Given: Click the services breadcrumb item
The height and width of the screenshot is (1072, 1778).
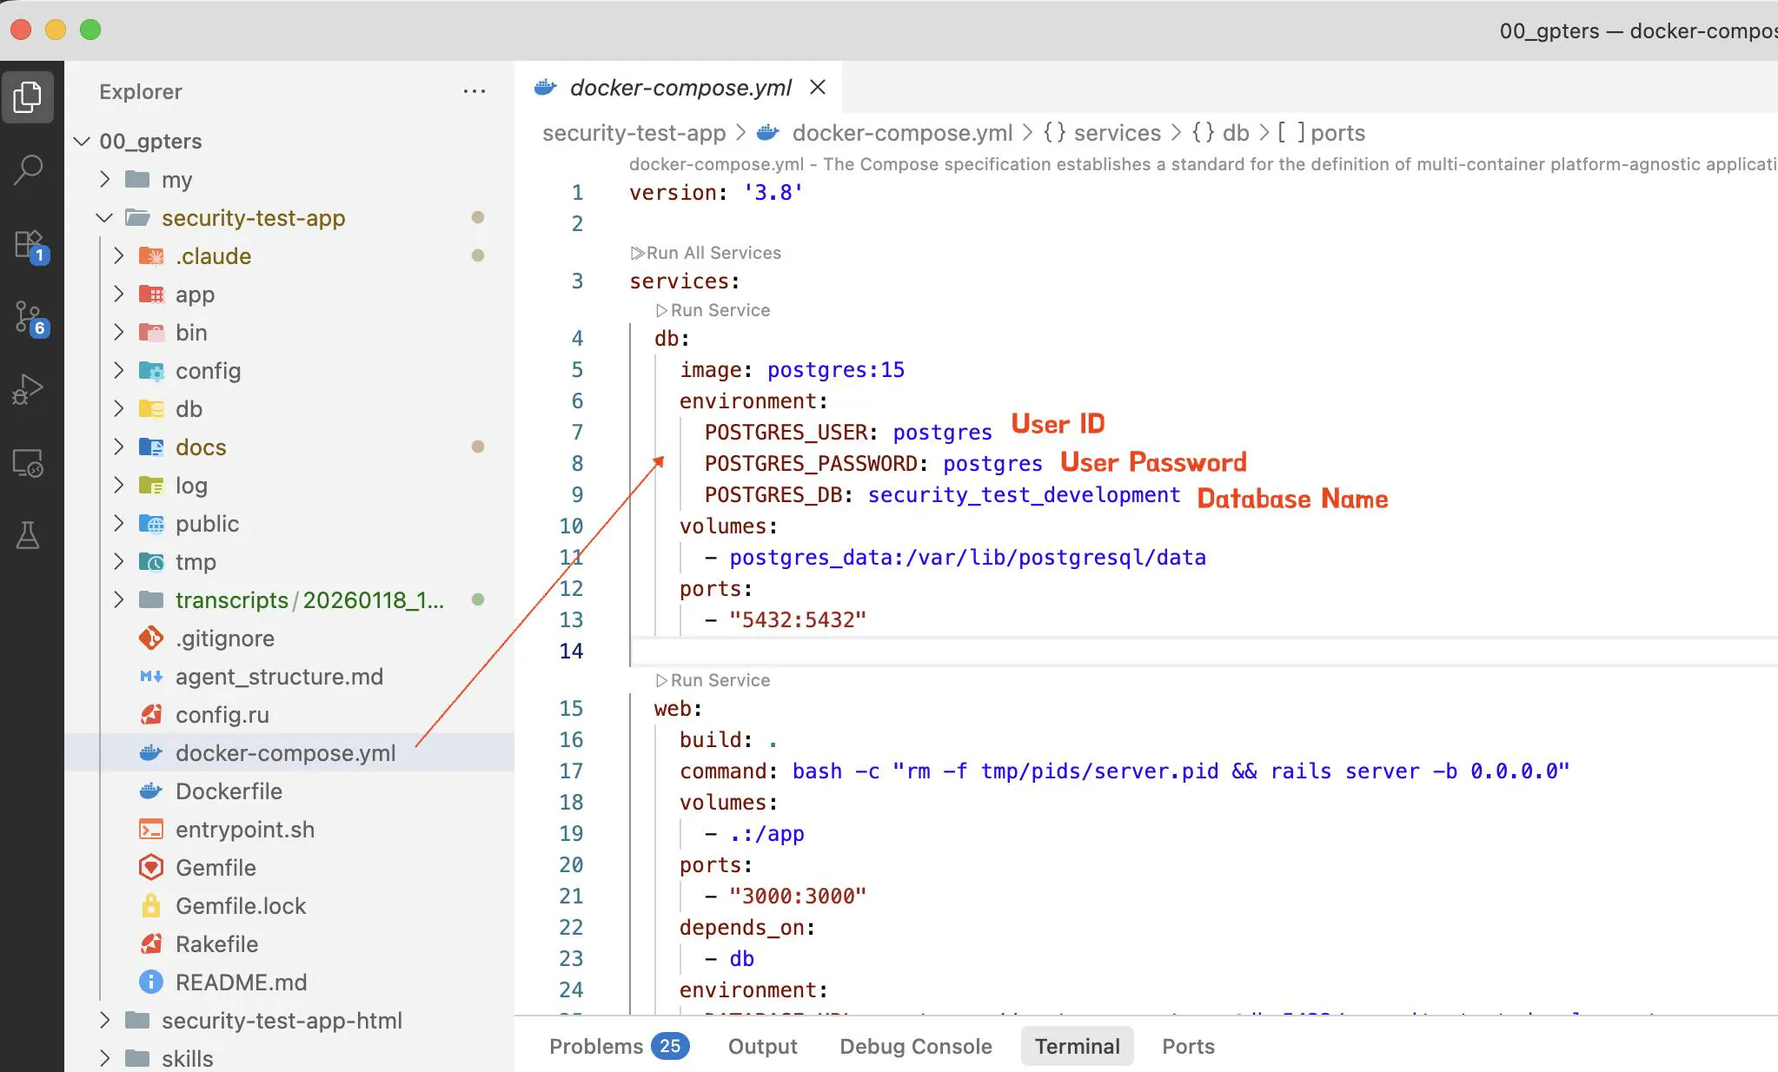Looking at the screenshot, I should [1117, 133].
